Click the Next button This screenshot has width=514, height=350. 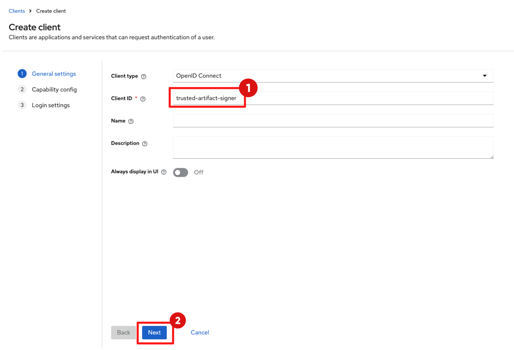click(154, 332)
